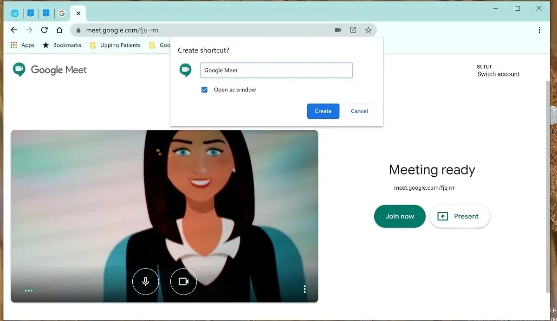Bookmark this page with the star icon
The image size is (557, 321).
click(x=368, y=30)
